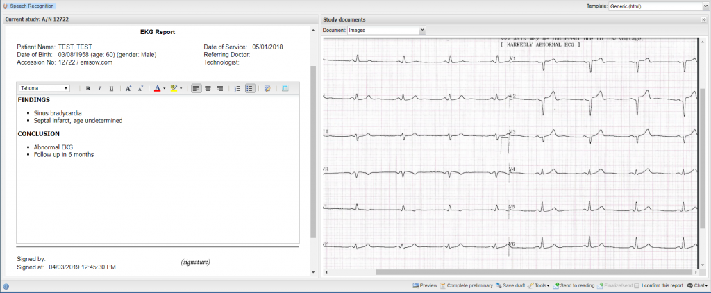The image size is (711, 293).
Task: Open the Tahoma font family dropdown
Action: tap(44, 88)
